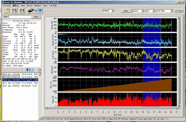
Task: Send ride by email envelope icon
Action: click(x=35, y=70)
